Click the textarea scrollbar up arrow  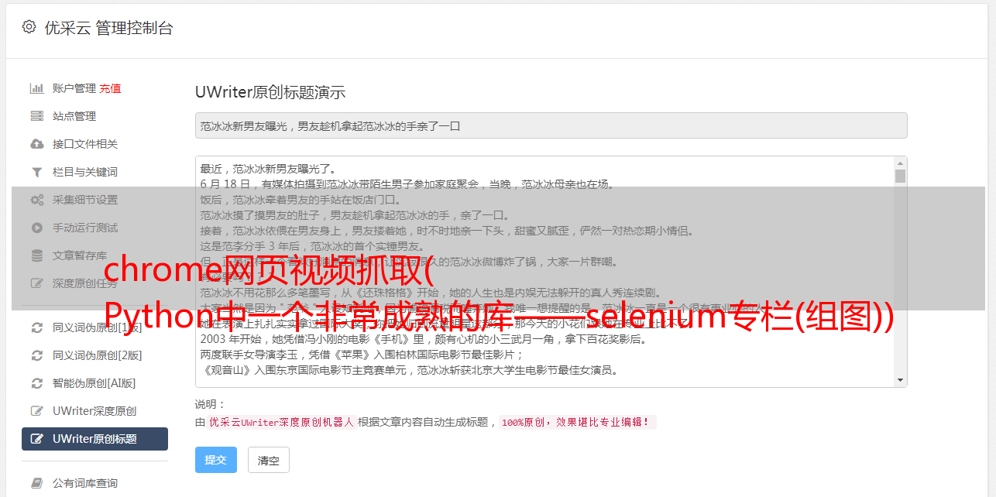(900, 163)
